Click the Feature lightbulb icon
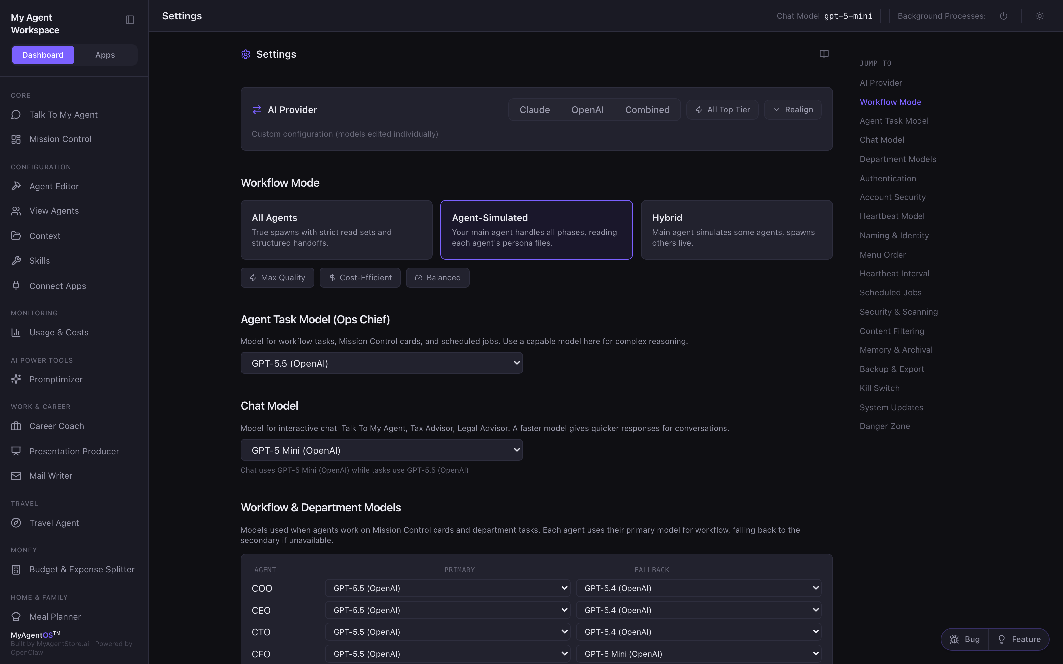The width and height of the screenshot is (1063, 664). click(x=1002, y=640)
